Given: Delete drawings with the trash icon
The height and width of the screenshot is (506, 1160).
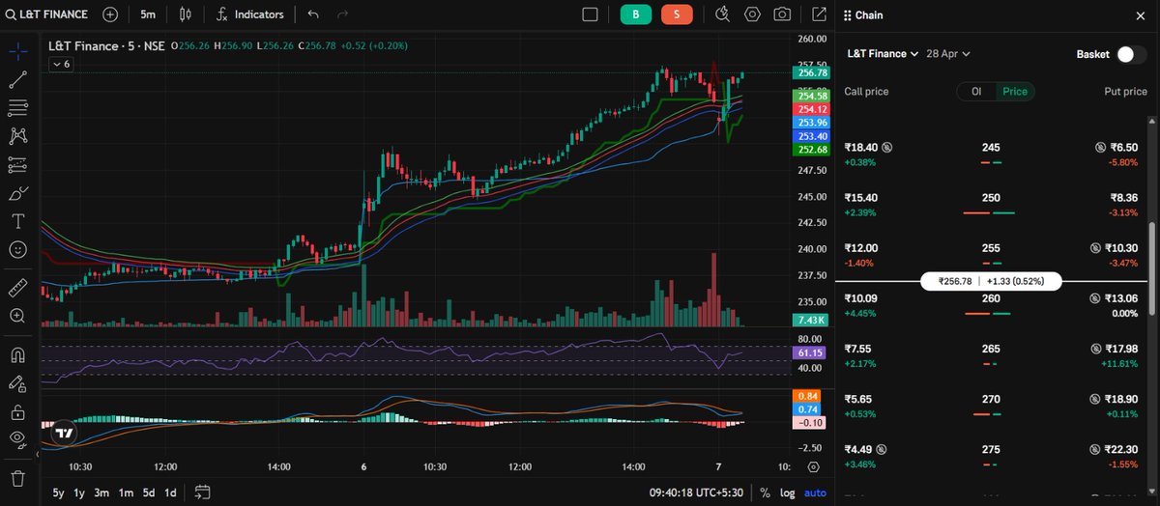Looking at the screenshot, I should point(16,477).
